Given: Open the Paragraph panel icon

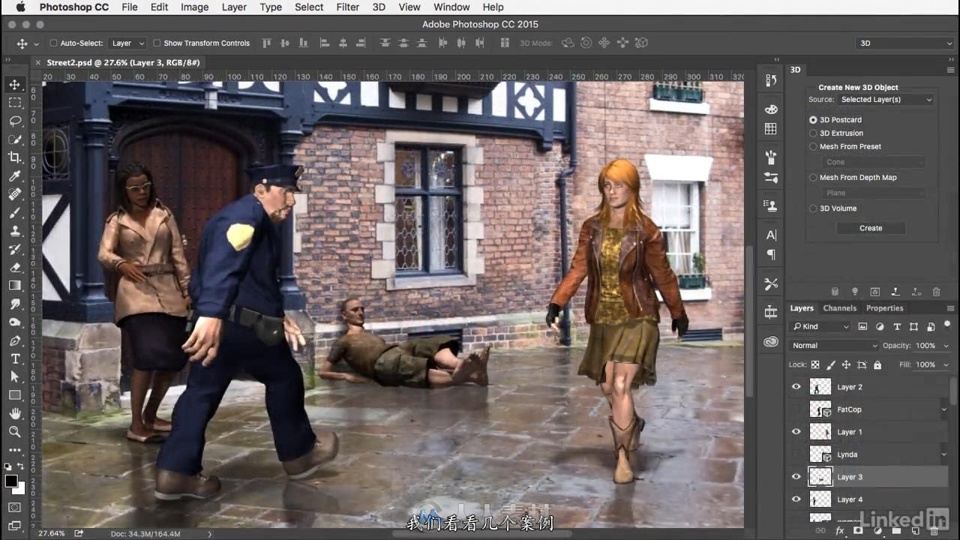Looking at the screenshot, I should [x=771, y=255].
